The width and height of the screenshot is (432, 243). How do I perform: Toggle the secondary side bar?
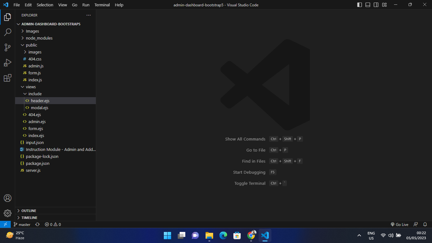coord(375,5)
